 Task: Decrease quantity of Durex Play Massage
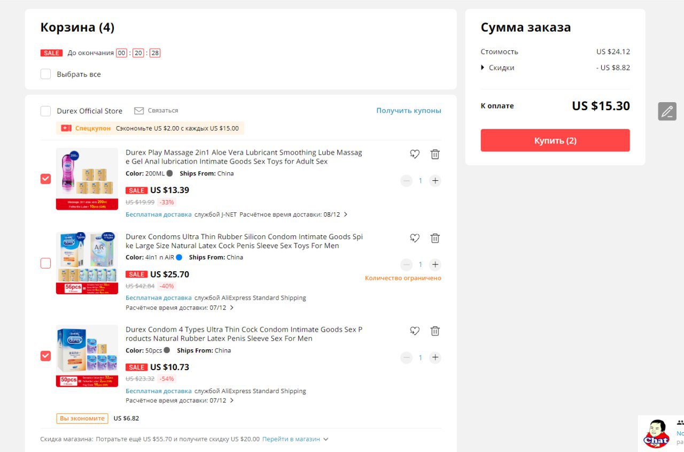pos(407,181)
